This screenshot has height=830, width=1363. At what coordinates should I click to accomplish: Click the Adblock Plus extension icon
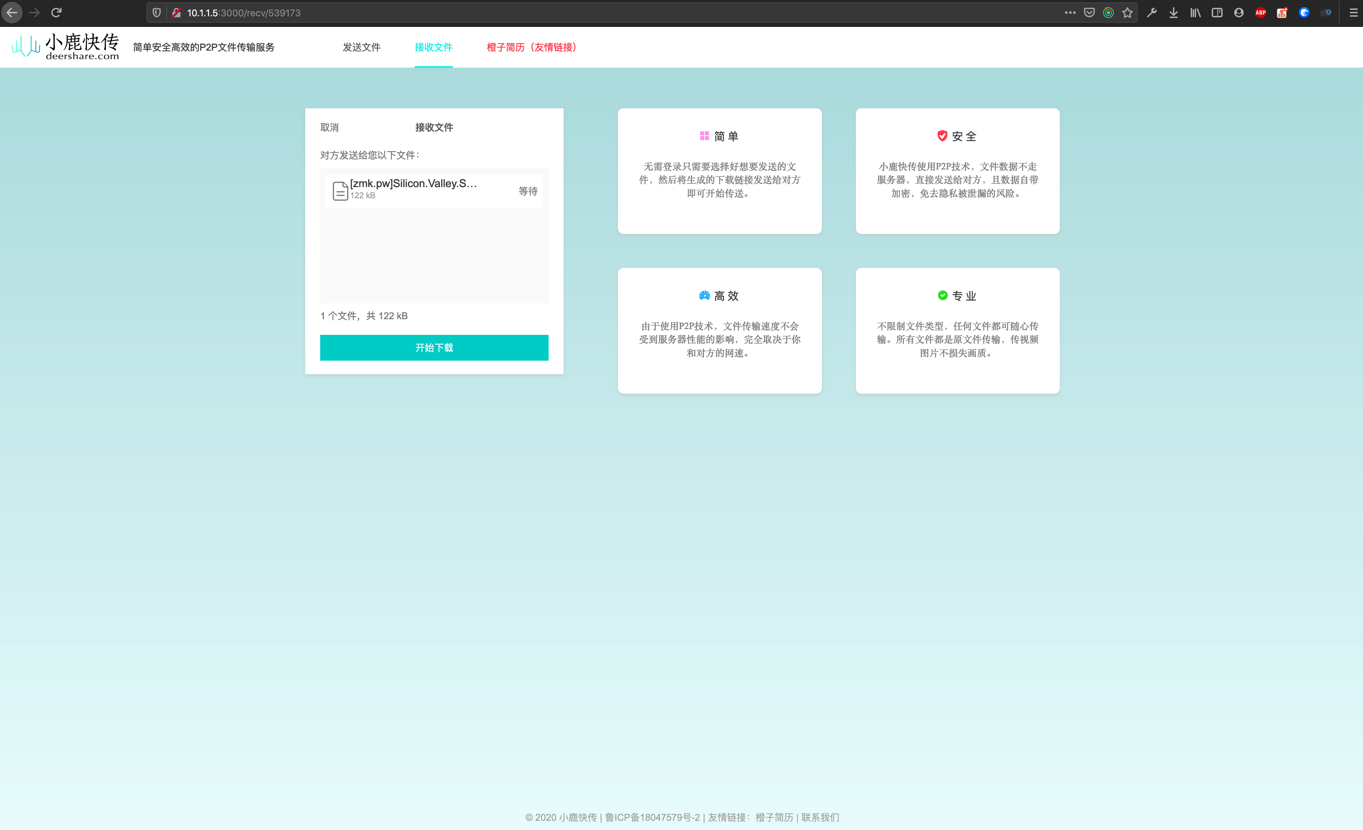tap(1260, 13)
